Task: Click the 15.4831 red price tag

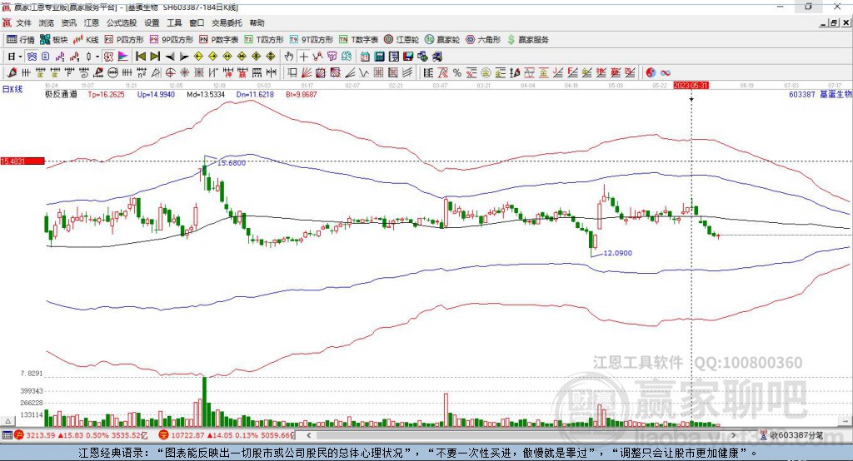Action: pos(22,161)
